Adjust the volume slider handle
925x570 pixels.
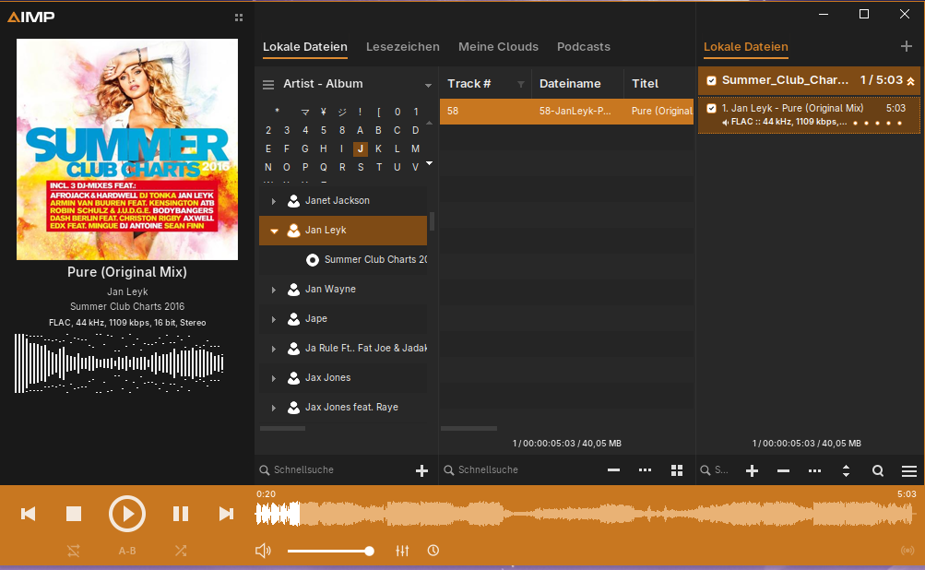(x=369, y=552)
